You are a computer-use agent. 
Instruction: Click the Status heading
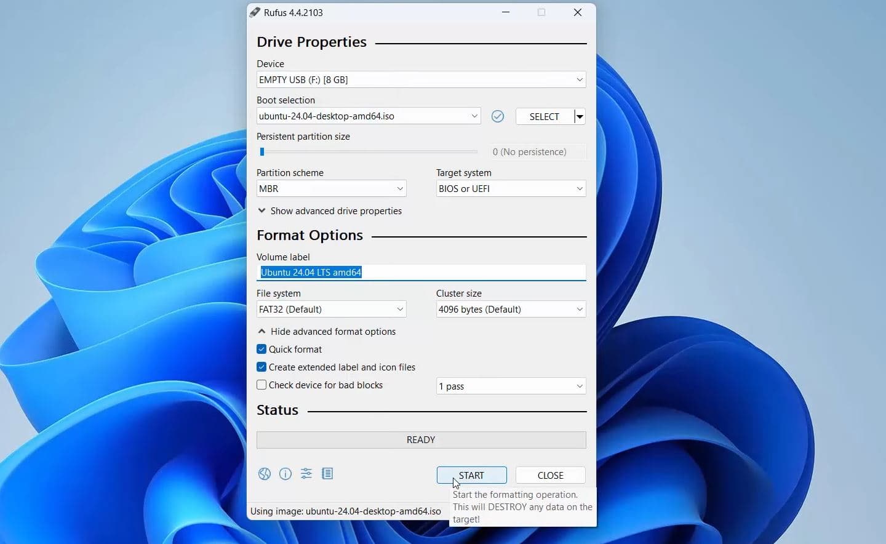point(277,410)
